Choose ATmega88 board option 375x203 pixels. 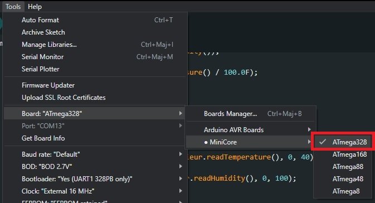tap(343, 167)
